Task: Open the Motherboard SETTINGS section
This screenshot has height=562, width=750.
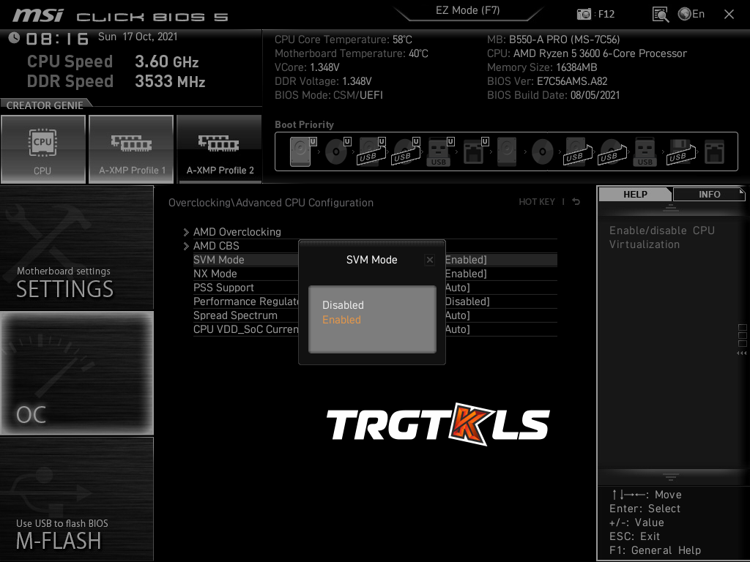Action: coord(76,247)
